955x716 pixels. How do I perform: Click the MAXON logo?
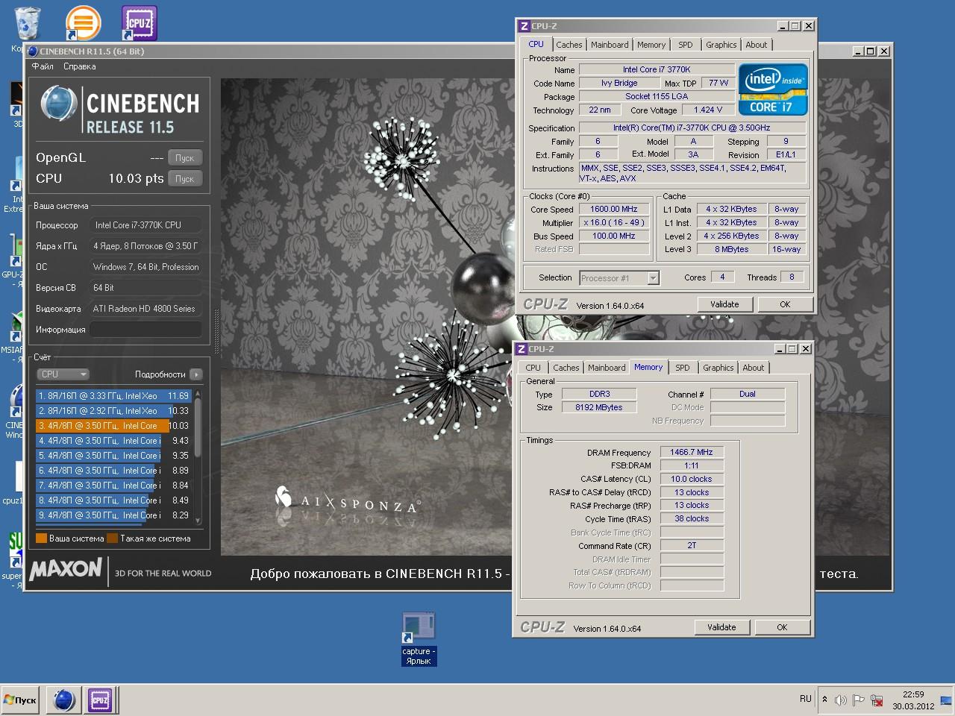pos(66,570)
